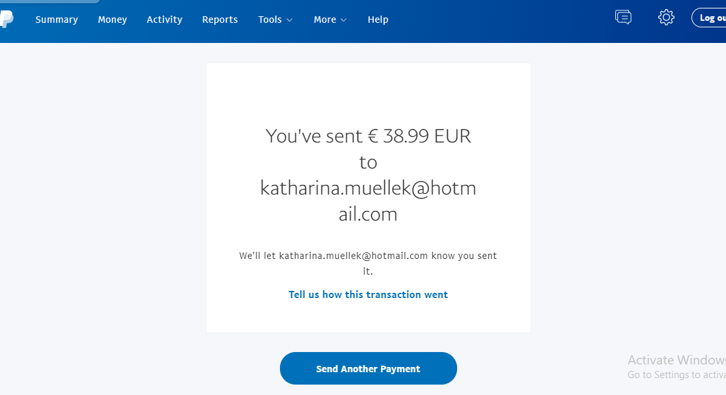Click the PayPal logo icon
The height and width of the screenshot is (395, 726).
[7, 19]
